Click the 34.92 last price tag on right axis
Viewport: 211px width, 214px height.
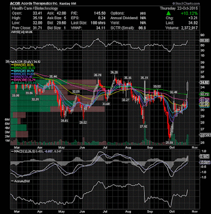[x=204, y=82]
